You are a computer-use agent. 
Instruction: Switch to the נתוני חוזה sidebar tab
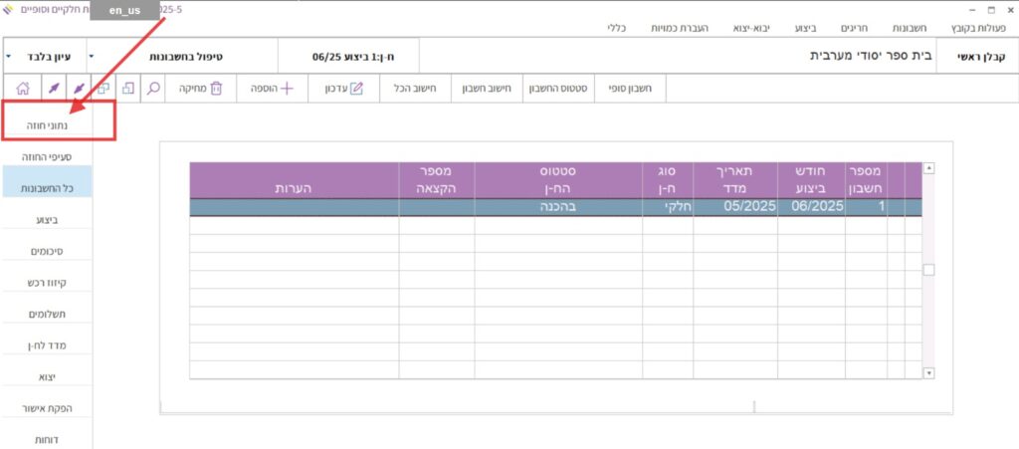(48, 126)
